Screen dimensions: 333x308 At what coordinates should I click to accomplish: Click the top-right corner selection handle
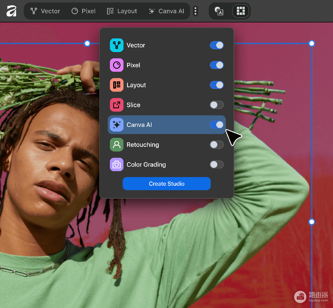tap(312, 43)
